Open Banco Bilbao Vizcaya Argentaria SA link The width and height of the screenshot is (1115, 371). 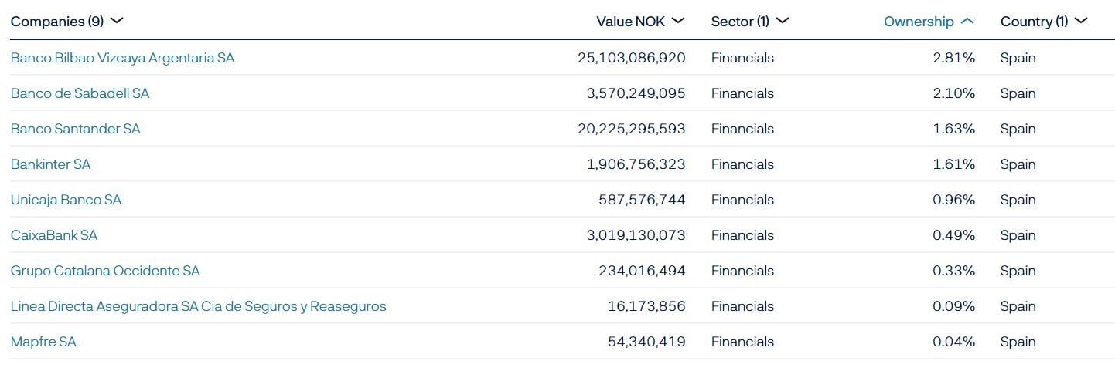122,58
